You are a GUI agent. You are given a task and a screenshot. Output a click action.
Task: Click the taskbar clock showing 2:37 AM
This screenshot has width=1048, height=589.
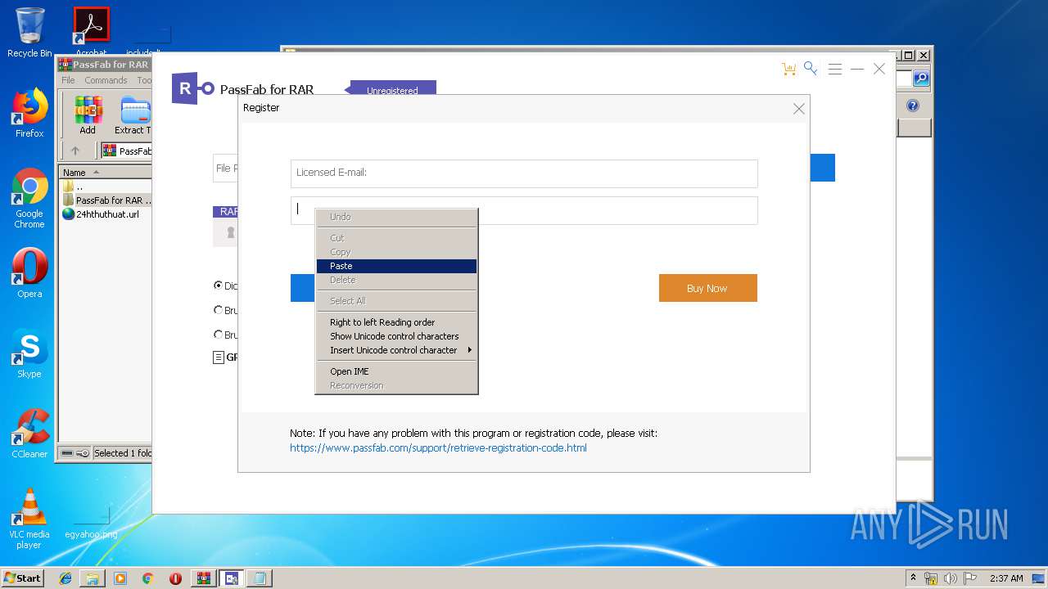click(1006, 578)
